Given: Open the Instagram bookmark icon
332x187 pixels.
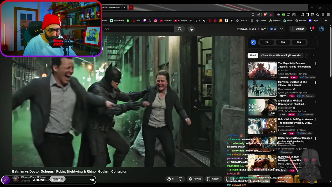Looking at the screenshot, I should pyautogui.click(x=156, y=21).
